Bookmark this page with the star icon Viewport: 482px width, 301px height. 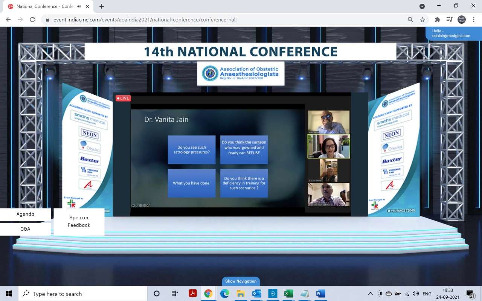[x=423, y=20]
